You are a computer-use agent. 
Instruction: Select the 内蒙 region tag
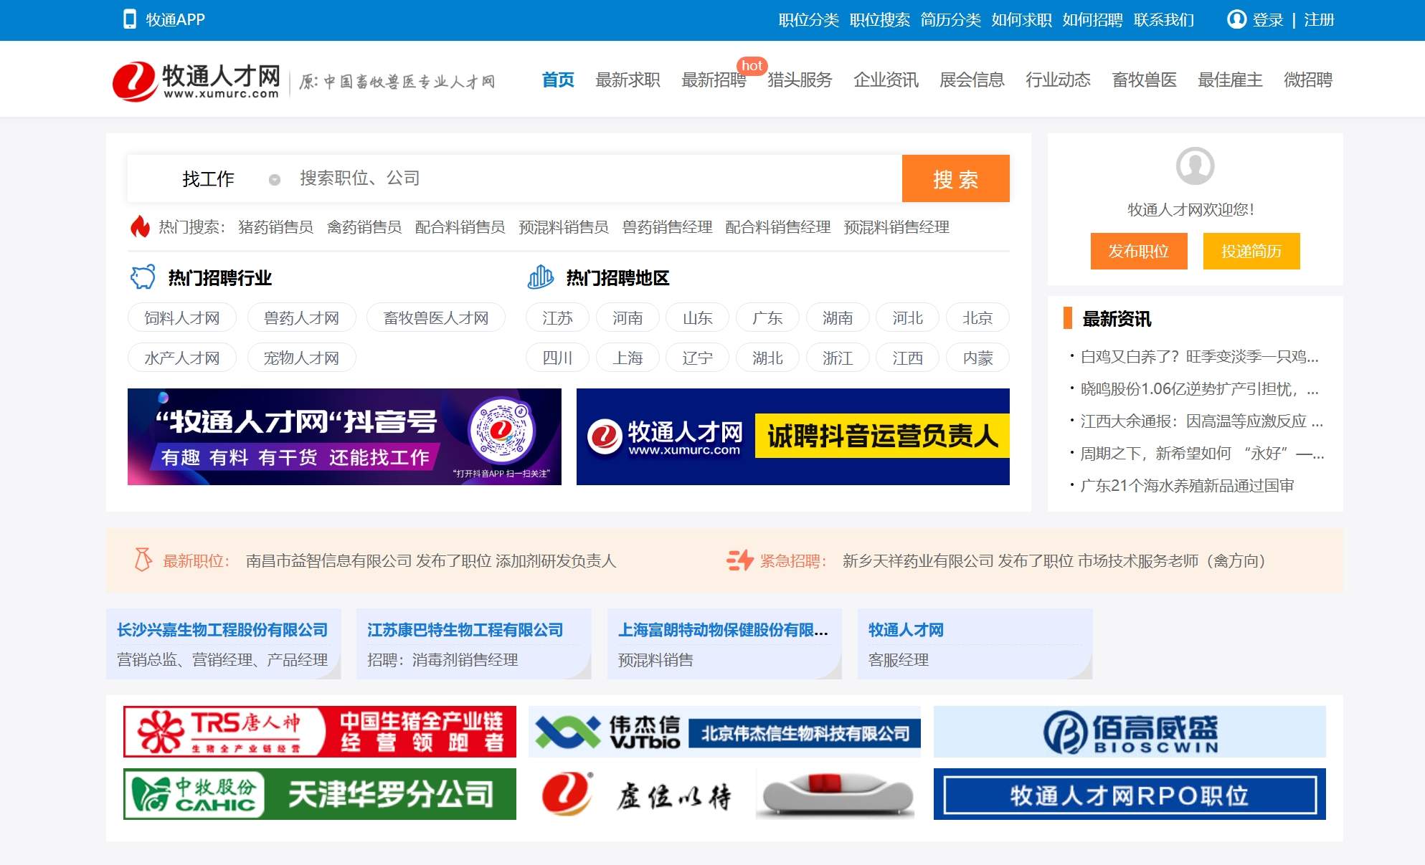(977, 358)
